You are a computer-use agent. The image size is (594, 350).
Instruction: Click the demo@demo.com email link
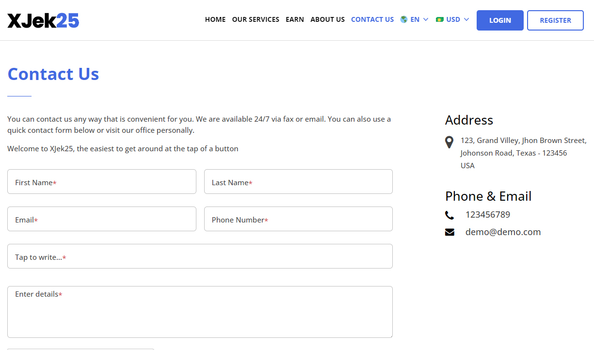[503, 232]
